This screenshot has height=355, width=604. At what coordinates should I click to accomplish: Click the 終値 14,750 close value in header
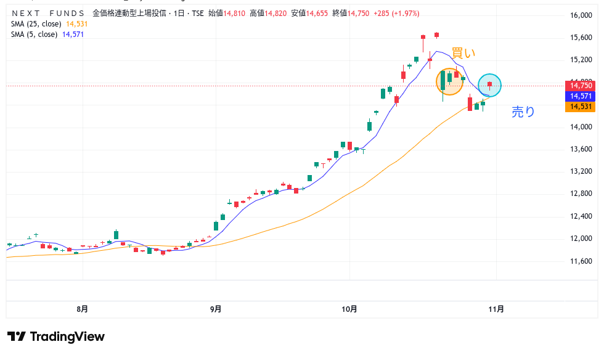point(349,12)
